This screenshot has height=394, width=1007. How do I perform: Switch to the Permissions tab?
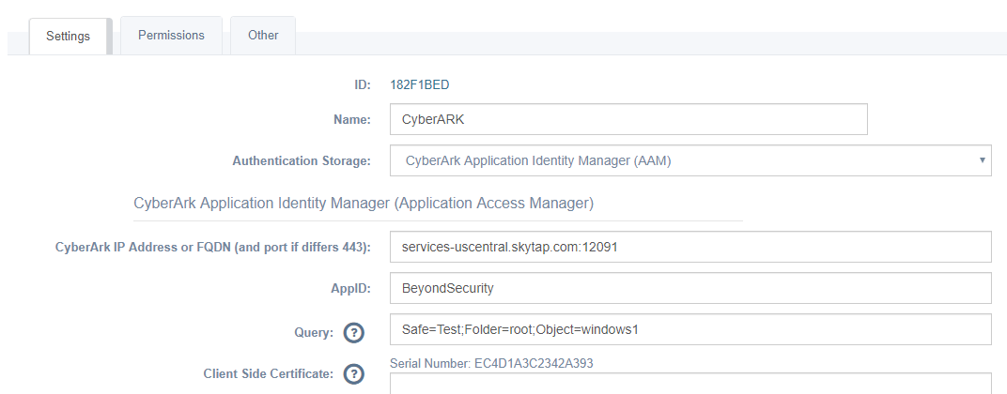[x=172, y=36]
